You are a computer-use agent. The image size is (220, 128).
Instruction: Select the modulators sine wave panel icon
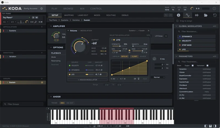pyautogui.click(x=188, y=15)
